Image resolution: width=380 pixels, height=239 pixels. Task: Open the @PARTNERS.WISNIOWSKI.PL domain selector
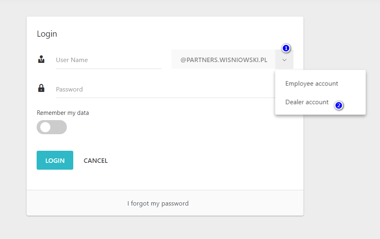[223, 60]
